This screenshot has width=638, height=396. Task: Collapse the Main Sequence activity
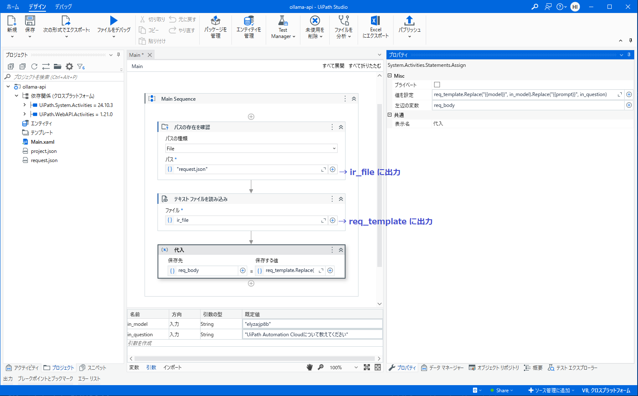(354, 99)
